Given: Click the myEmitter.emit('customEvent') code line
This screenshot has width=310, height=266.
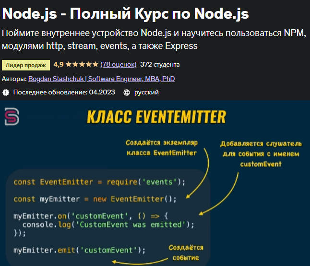Looking at the screenshot, I should point(79,250).
